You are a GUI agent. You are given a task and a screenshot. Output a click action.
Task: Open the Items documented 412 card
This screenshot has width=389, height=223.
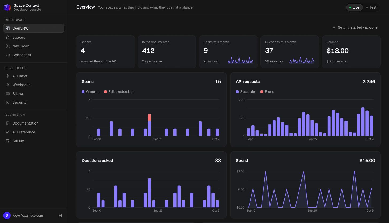coord(167,52)
